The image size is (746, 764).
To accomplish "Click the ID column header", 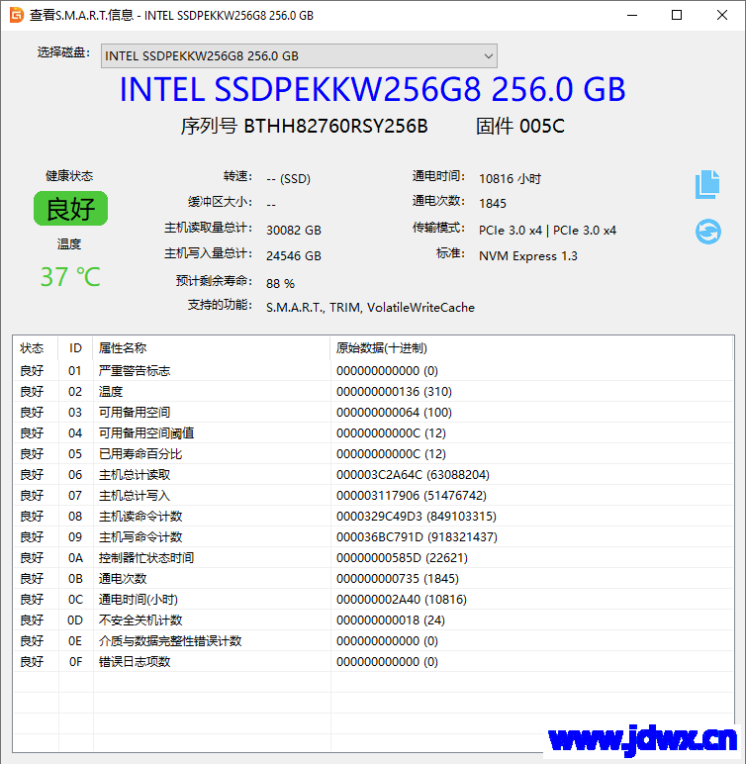I will [75, 348].
